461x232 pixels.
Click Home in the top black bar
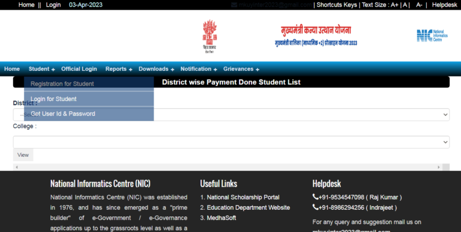pyautogui.click(x=26, y=5)
